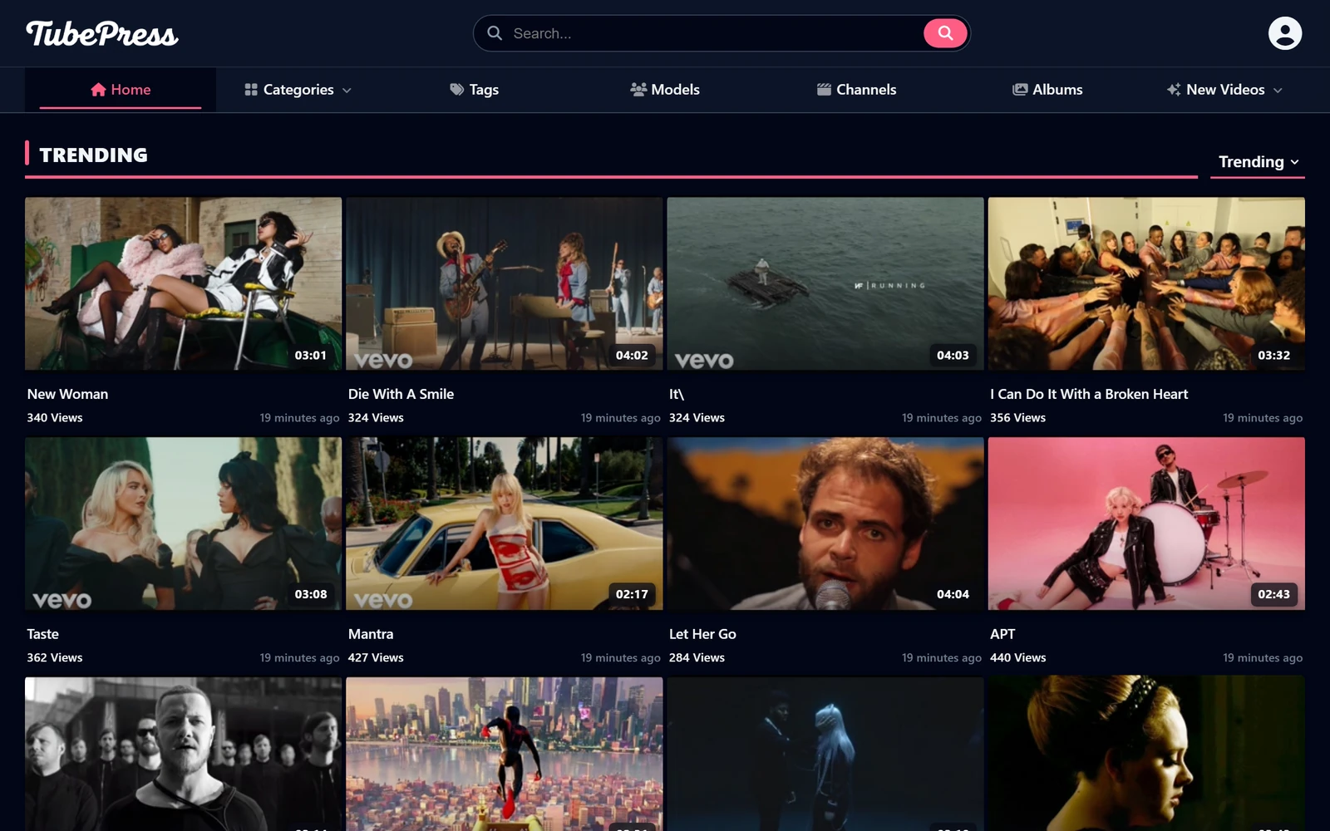Go to the Channels menu item
Viewport: 1330px width, 831px height.
856,90
